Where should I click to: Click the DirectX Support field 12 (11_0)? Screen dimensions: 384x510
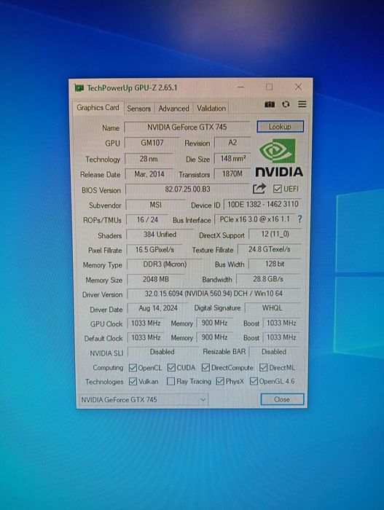click(275, 234)
